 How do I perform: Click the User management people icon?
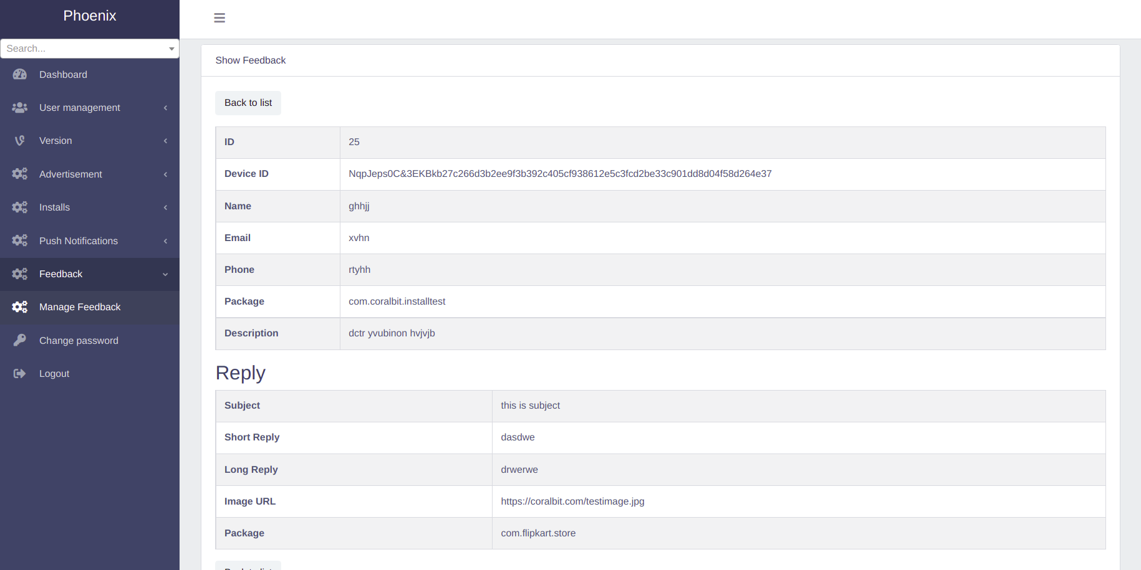pos(20,108)
